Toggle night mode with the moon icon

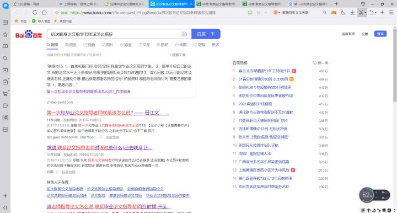(343, 12)
